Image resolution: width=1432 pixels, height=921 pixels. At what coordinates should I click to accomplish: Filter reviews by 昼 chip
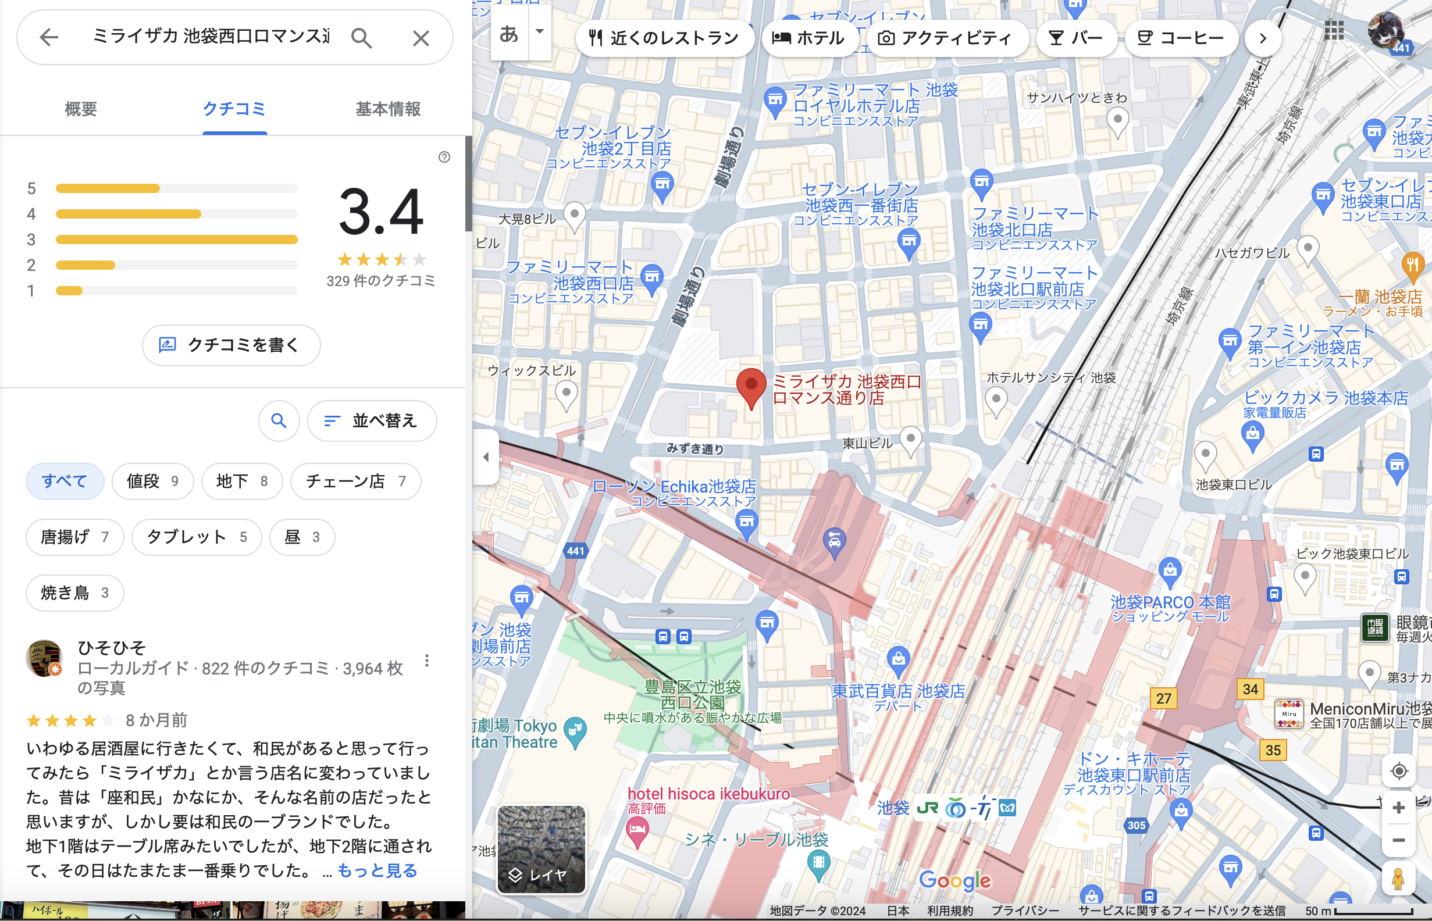coord(302,537)
